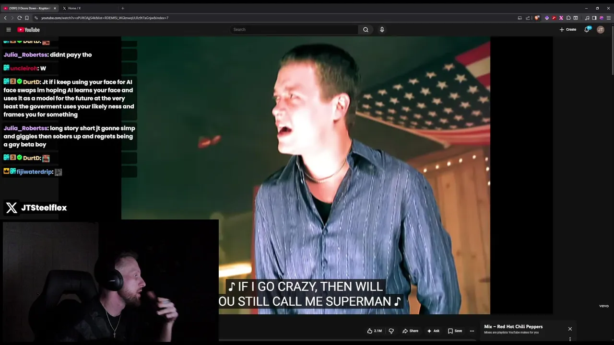
Task: Click the vevo logo watermark link
Action: [x=603, y=306]
